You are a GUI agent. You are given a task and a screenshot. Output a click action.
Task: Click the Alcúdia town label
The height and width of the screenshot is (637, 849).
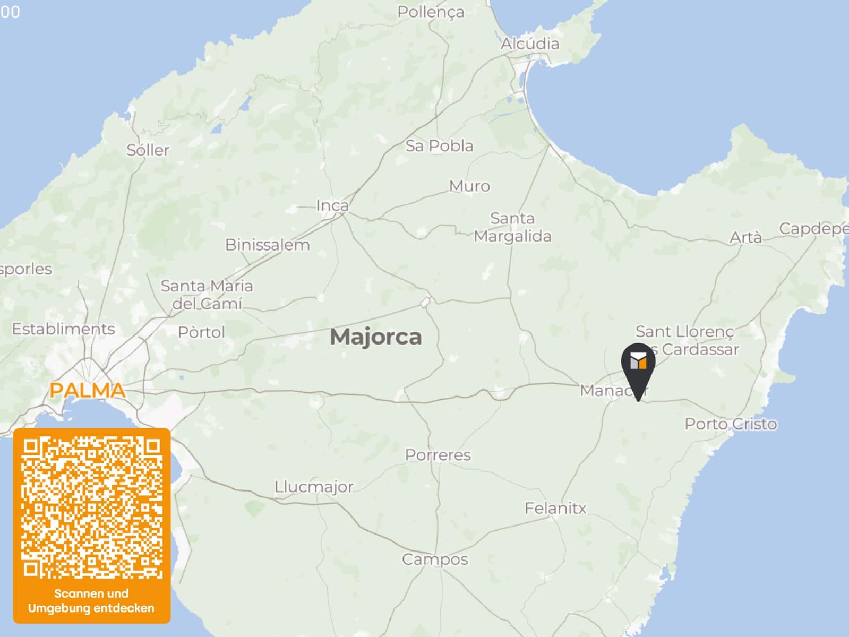point(530,44)
